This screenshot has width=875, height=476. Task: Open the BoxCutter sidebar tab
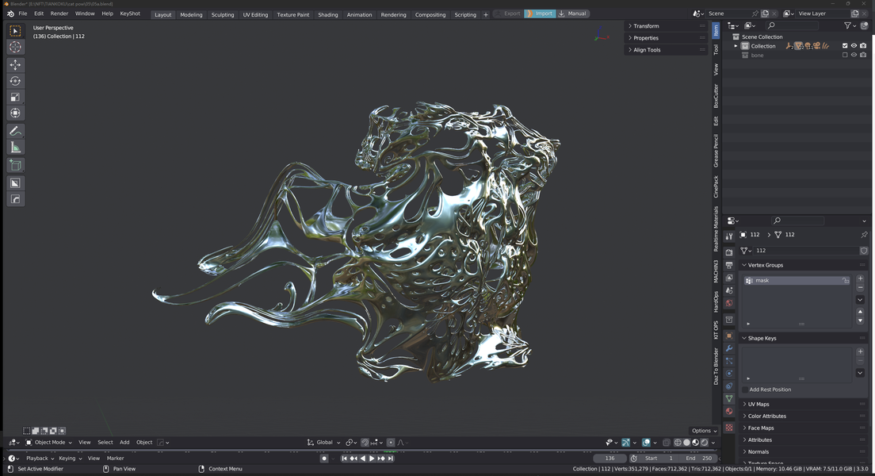tap(716, 96)
